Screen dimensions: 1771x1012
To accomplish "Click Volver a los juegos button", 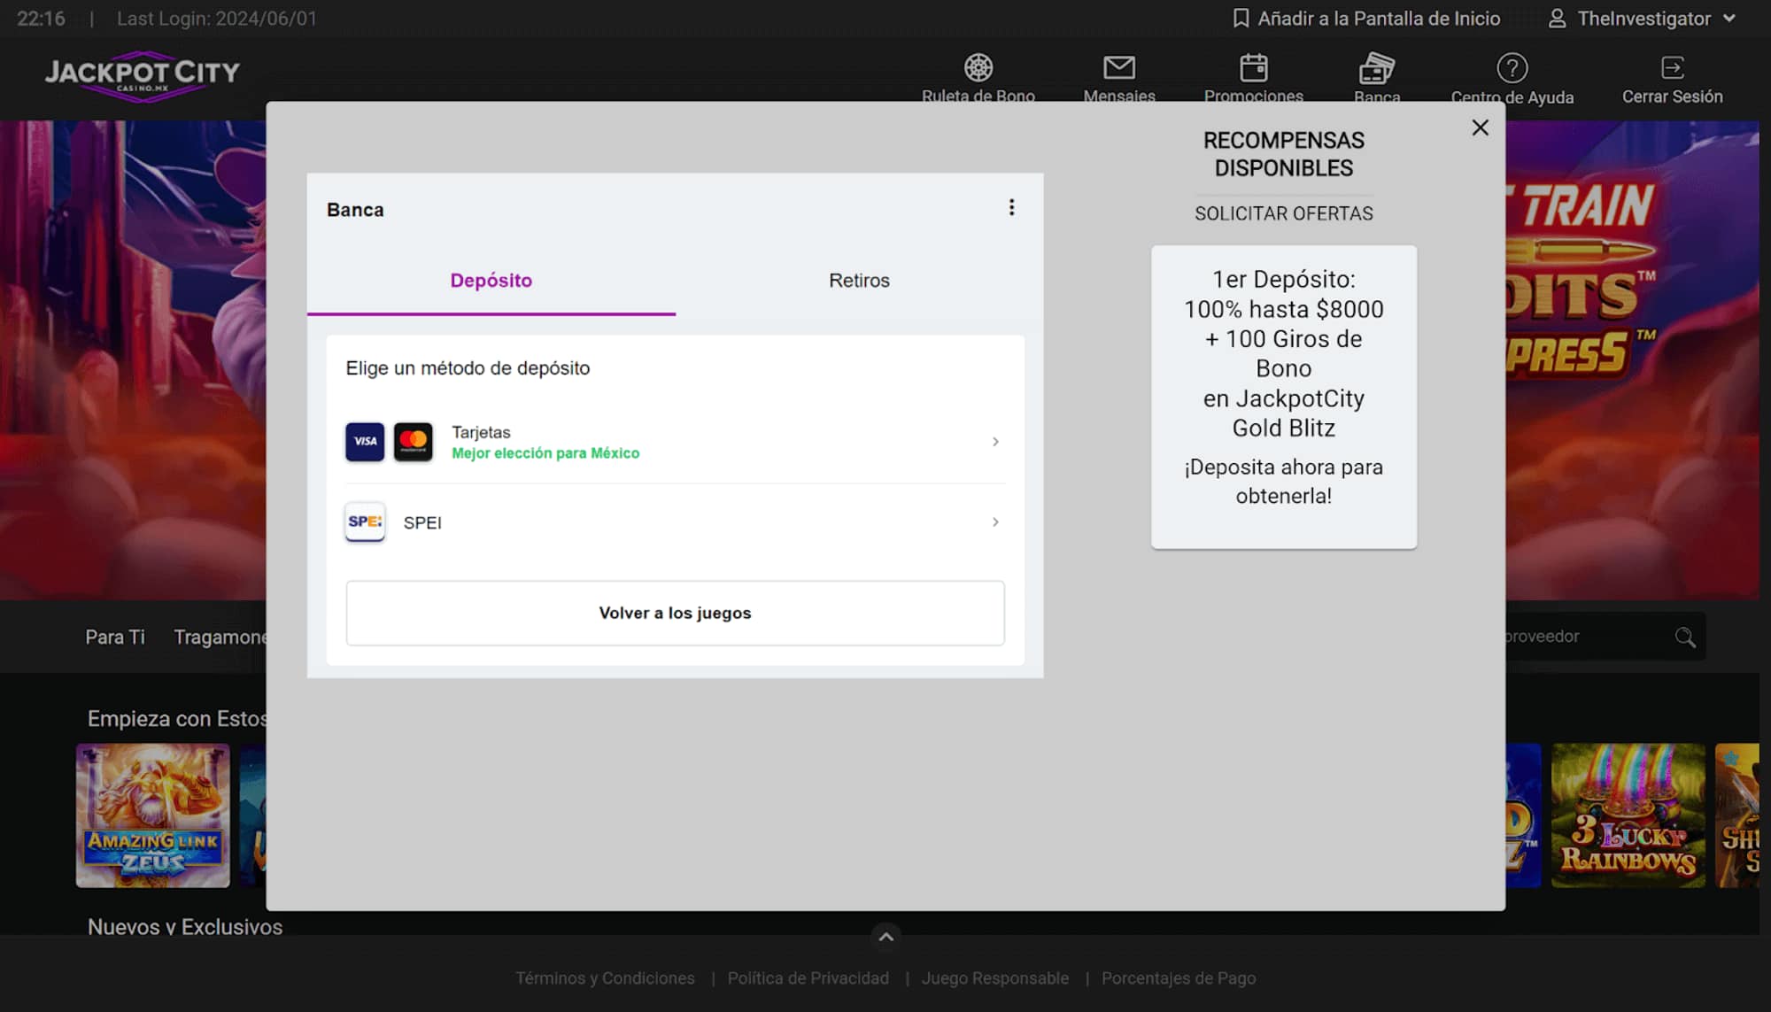I will tap(675, 613).
